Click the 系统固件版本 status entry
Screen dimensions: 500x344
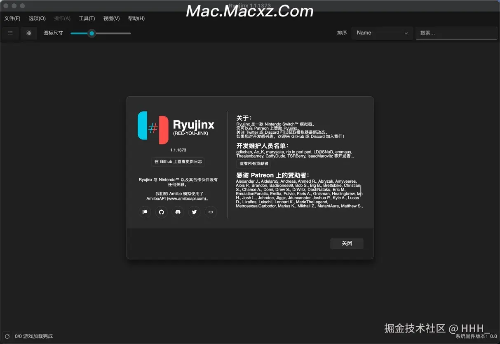(x=476, y=336)
